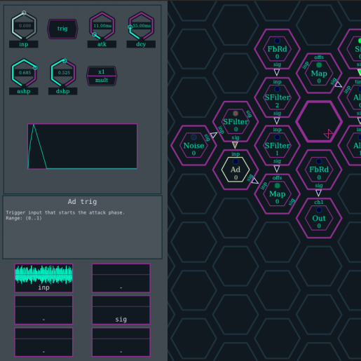The image size is (361, 361).
Task: Click the sig port of SFilter 2
Action: click(277, 114)
